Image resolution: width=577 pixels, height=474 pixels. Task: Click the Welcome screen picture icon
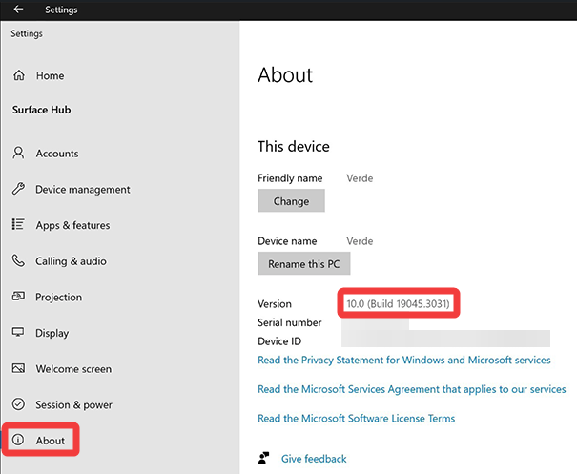click(x=18, y=368)
